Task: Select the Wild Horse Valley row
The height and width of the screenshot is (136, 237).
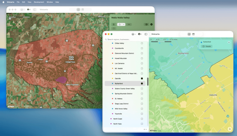Action: click(x=125, y=109)
